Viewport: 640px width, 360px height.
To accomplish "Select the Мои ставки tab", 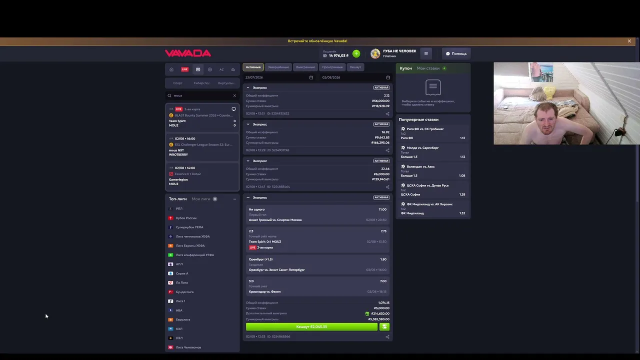I will coord(428,68).
